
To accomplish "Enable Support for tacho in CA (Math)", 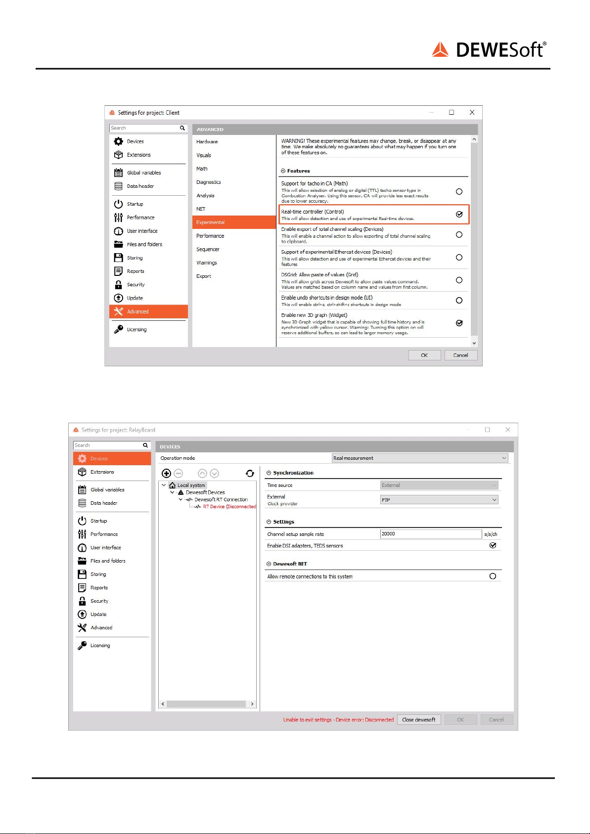I will tap(459, 191).
